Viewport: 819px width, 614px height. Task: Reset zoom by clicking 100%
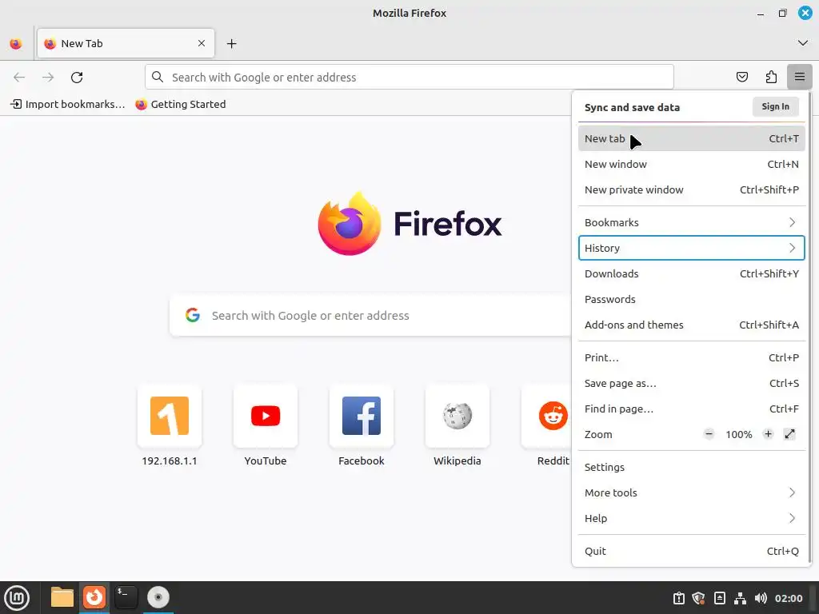738,434
